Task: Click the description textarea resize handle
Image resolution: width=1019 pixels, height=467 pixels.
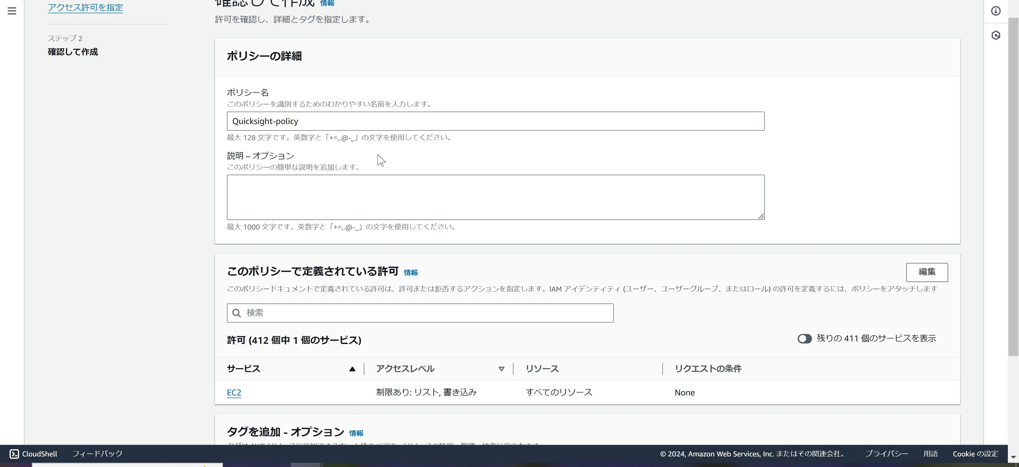Action: pos(761,216)
